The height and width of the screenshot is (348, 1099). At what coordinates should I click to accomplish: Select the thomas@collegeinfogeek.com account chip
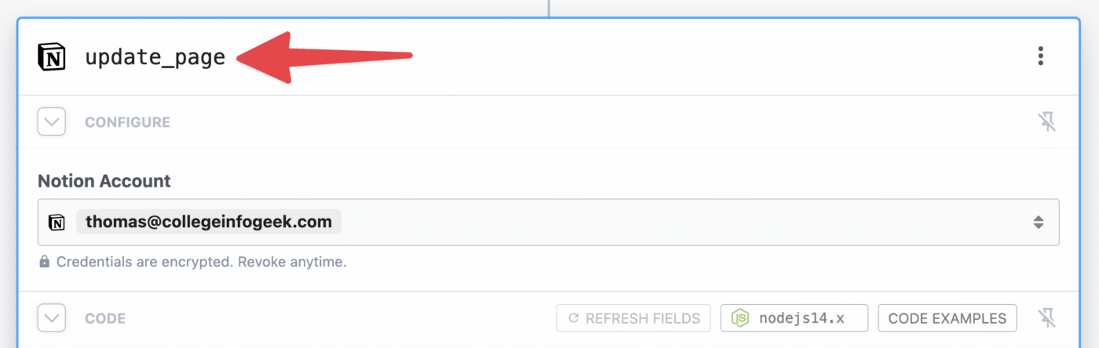(209, 223)
